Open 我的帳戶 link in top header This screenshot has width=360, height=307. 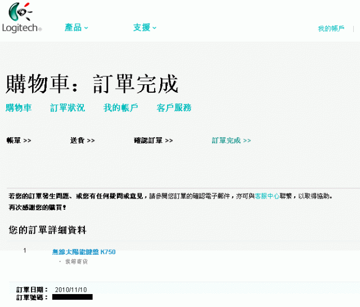point(331,29)
